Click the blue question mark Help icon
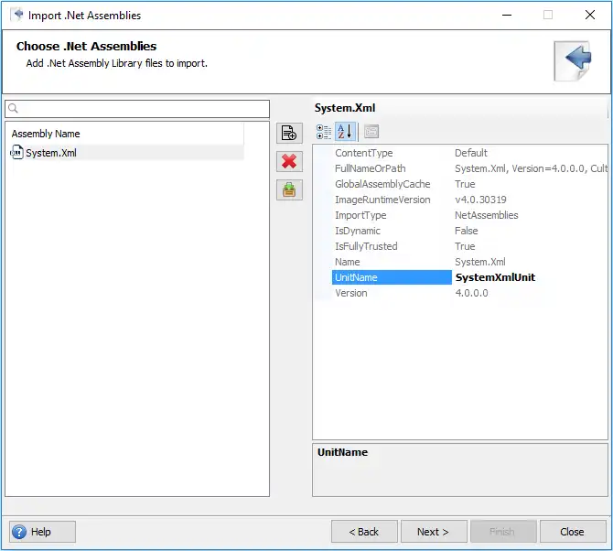The width and height of the screenshot is (613, 551). [x=19, y=532]
